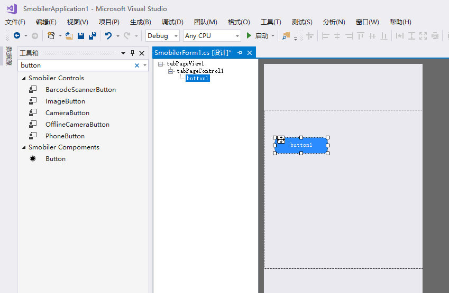This screenshot has width=449, height=293.
Task: Open the 分析(N) menu
Action: coord(334,22)
